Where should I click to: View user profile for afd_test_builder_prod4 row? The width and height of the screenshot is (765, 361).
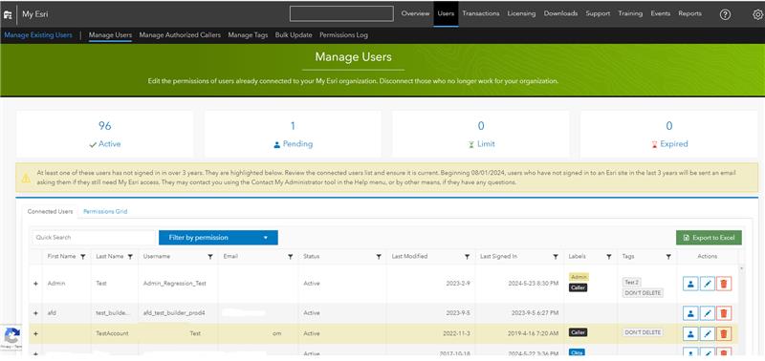[690, 312]
